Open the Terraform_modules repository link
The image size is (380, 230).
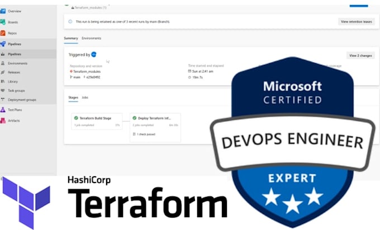tap(87, 72)
